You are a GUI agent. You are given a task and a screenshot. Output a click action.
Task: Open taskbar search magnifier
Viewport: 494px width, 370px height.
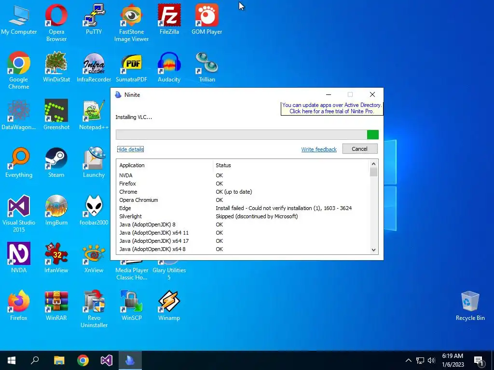point(35,360)
